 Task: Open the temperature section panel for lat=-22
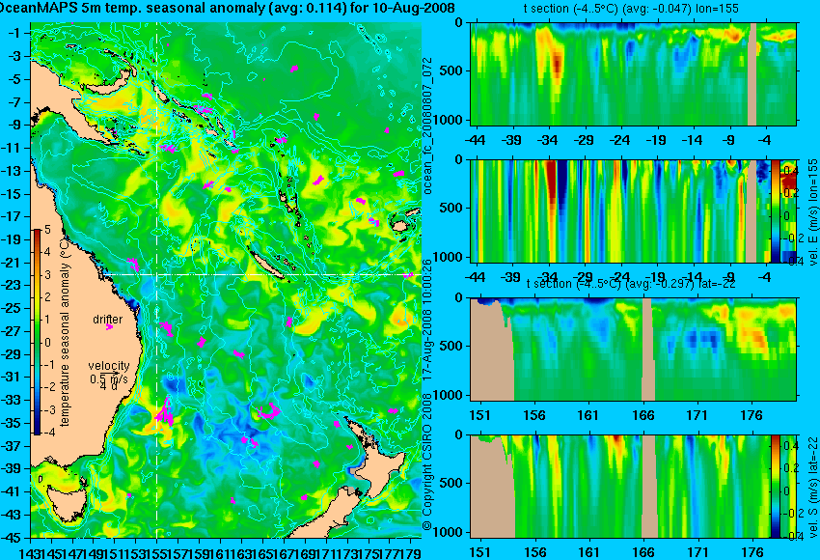(634, 350)
